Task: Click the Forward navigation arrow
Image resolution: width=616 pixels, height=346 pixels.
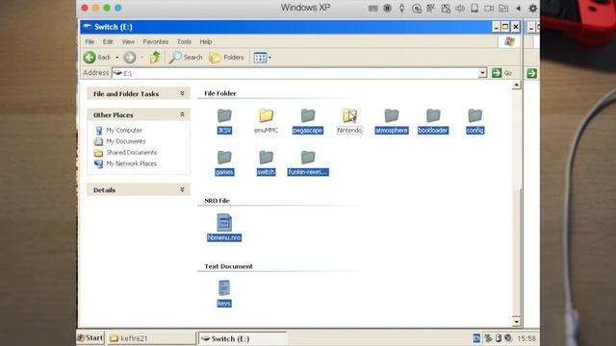Action: 130,58
